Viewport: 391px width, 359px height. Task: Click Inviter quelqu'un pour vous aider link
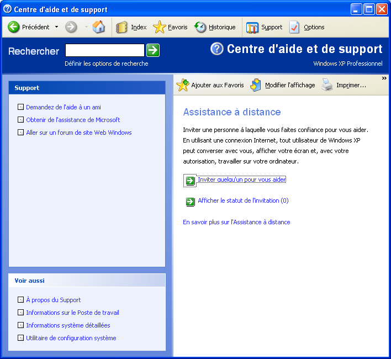(242, 179)
